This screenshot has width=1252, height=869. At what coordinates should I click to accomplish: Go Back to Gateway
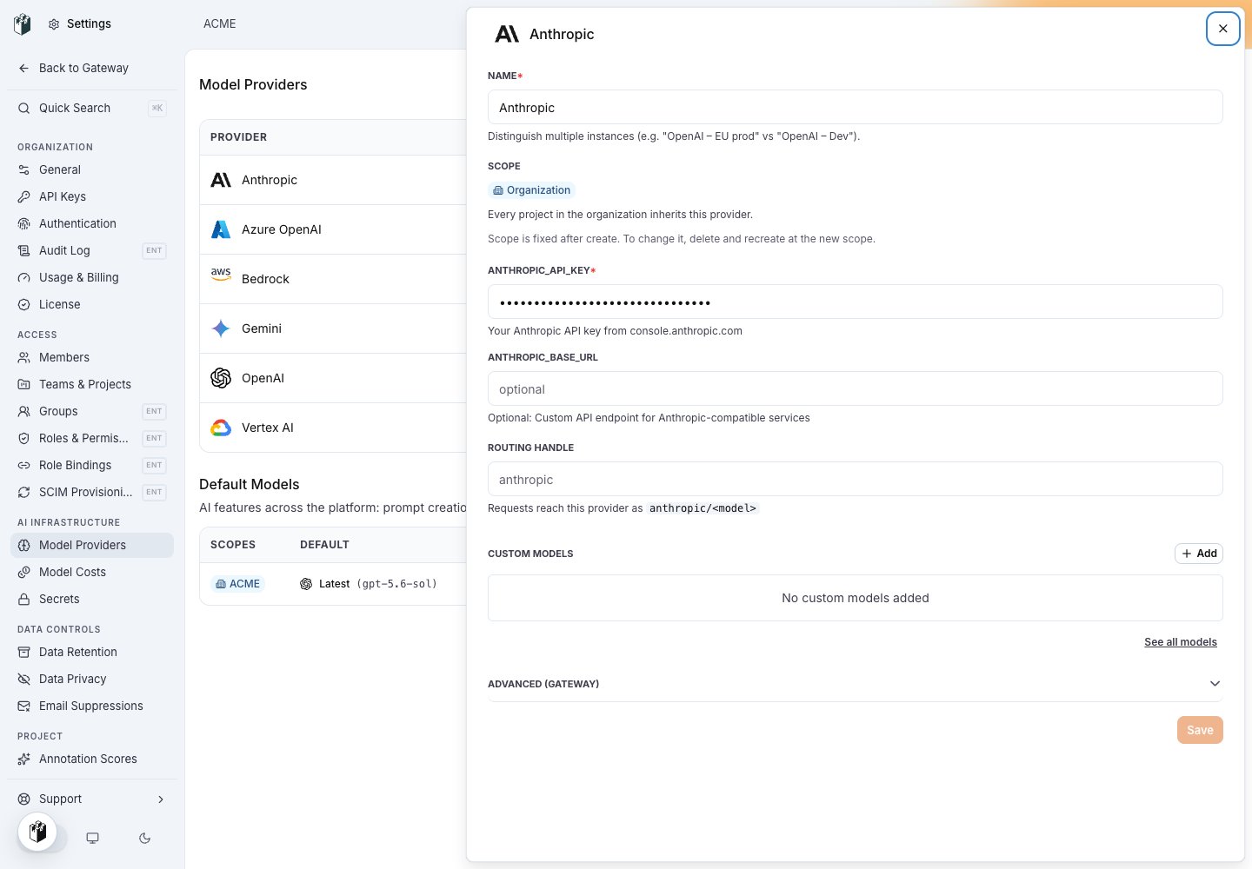pyautogui.click(x=92, y=68)
